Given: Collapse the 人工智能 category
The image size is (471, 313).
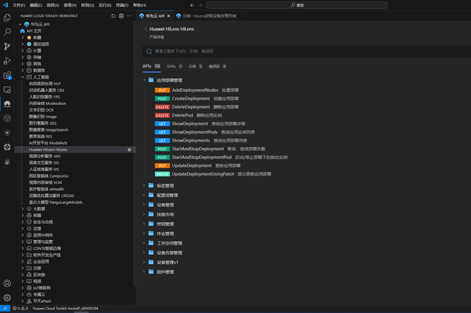Looking at the screenshot, I should [22, 77].
